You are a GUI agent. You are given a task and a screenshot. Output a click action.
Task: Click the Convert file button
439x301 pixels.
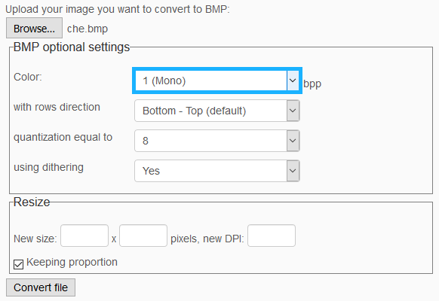click(41, 287)
